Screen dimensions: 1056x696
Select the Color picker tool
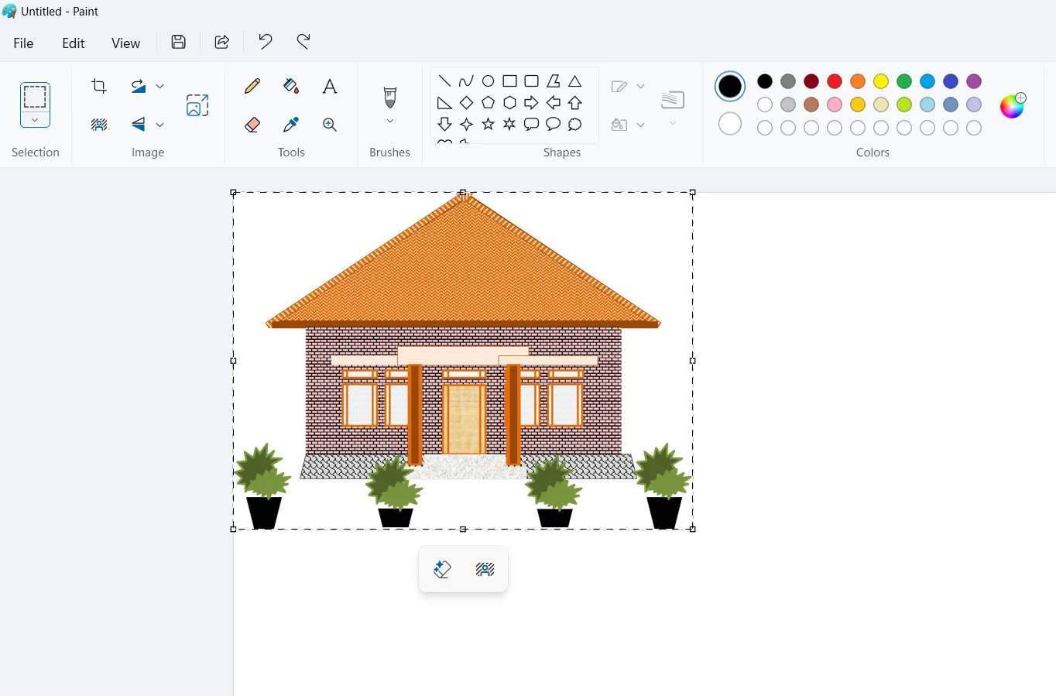(x=291, y=125)
